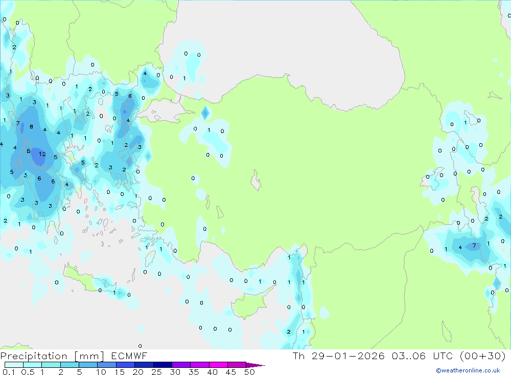511x375 pixels.
Task: Pick the 2–5 mm legend color swatch
Action: pyautogui.click(x=69, y=365)
